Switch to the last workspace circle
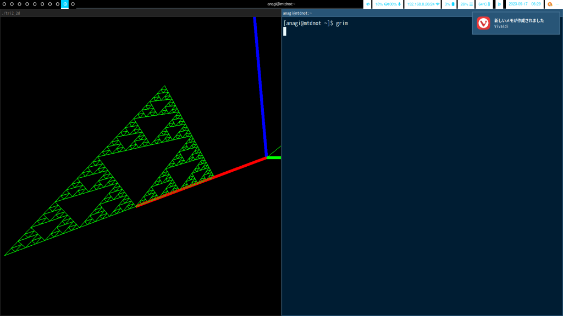 73,4
